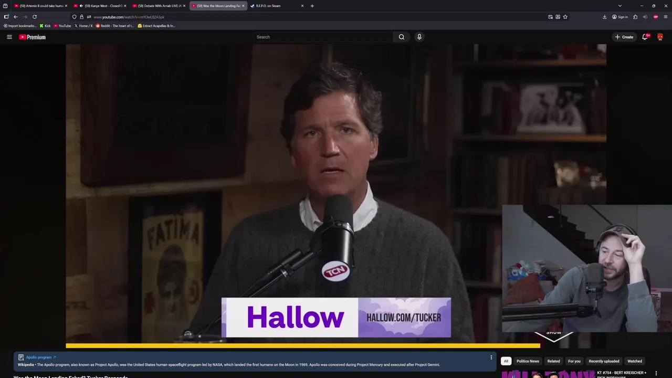The height and width of the screenshot is (378, 672).
Task: Click inside the YouTube search field
Action: 323,37
